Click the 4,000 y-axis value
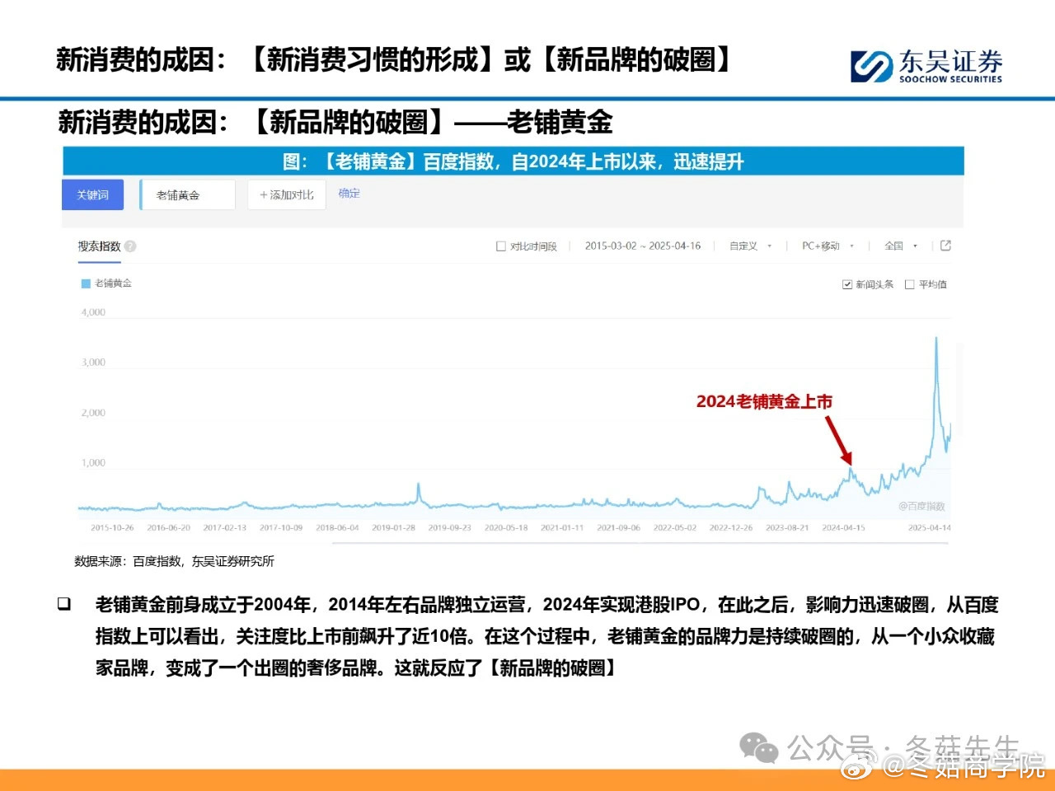Image resolution: width=1055 pixels, height=791 pixels. 93,312
